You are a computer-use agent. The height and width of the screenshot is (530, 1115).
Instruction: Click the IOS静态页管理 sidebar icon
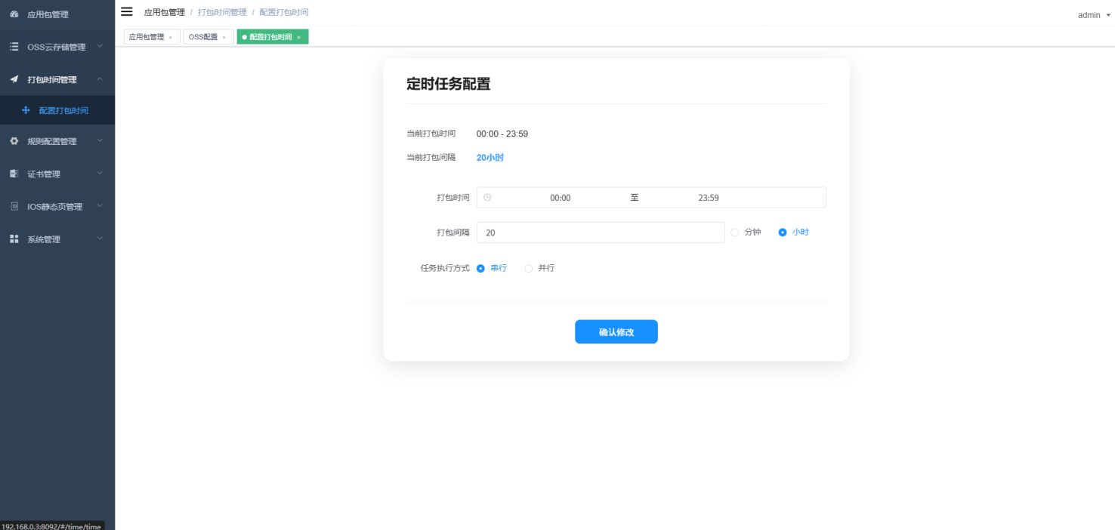pyautogui.click(x=14, y=206)
